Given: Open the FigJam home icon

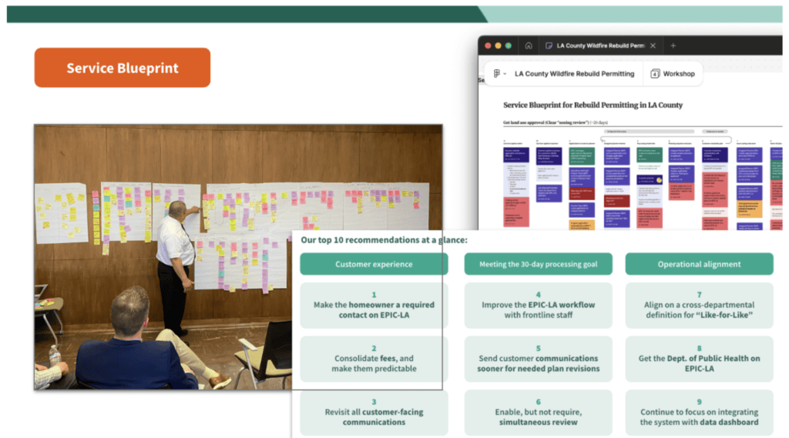Looking at the screenshot, I should click(529, 45).
